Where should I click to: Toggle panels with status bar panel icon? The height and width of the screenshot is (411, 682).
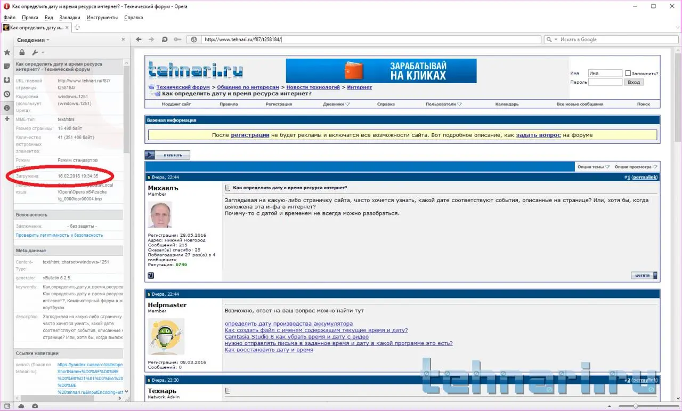point(7,406)
